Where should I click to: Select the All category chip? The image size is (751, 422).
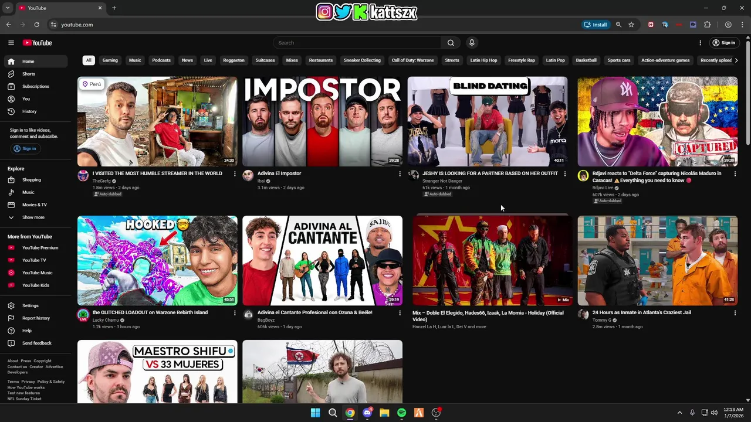coord(89,60)
